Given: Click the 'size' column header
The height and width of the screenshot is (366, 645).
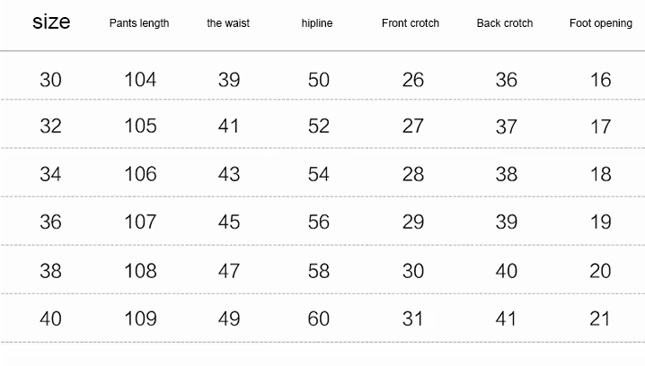Looking at the screenshot, I should pyautogui.click(x=51, y=22).
